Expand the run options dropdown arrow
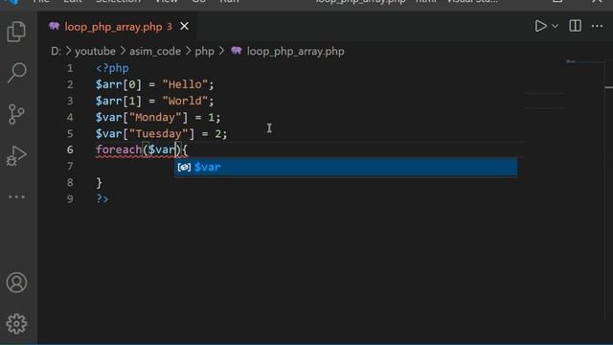The image size is (613, 345). click(555, 26)
